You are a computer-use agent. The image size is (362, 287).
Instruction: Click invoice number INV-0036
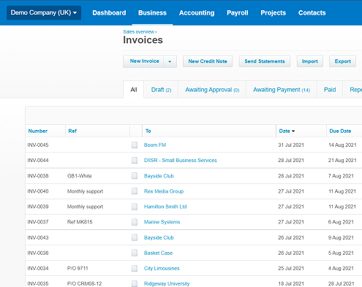coord(38,253)
